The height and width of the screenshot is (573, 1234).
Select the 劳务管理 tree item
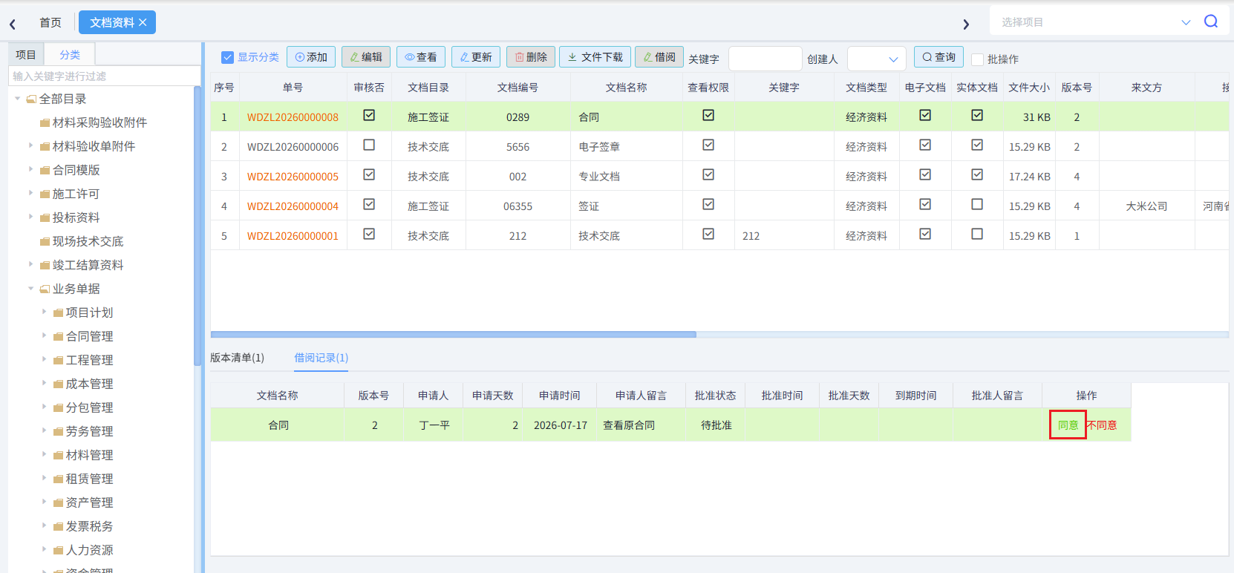pyautogui.click(x=89, y=431)
